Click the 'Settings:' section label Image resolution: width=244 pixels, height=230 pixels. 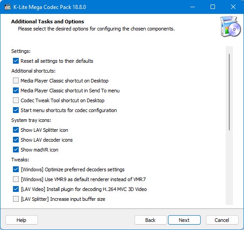tap(21, 51)
